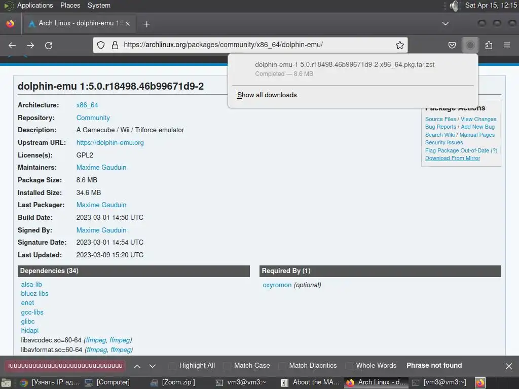Open the Last Packager Maxime Gauduin link
This screenshot has height=389, width=519.
[x=101, y=205]
